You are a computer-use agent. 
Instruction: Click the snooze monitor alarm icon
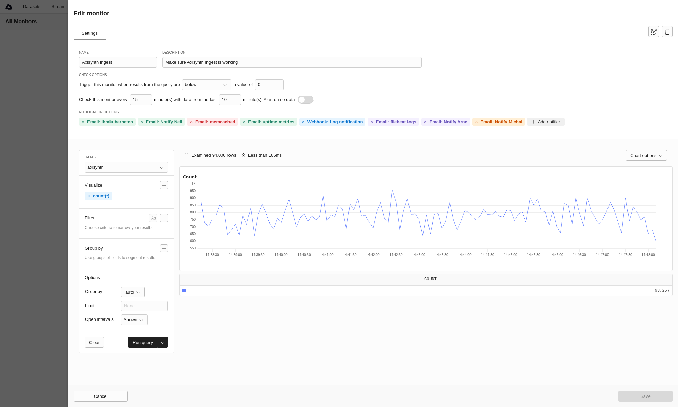653,32
